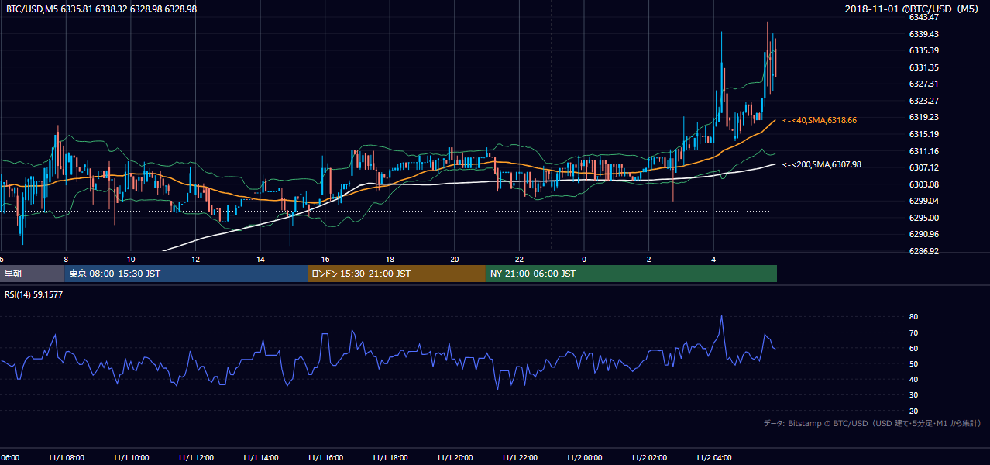This screenshot has height=465, width=990.
Task: Click bottom time label 11/2 02:00
Action: [x=648, y=457]
